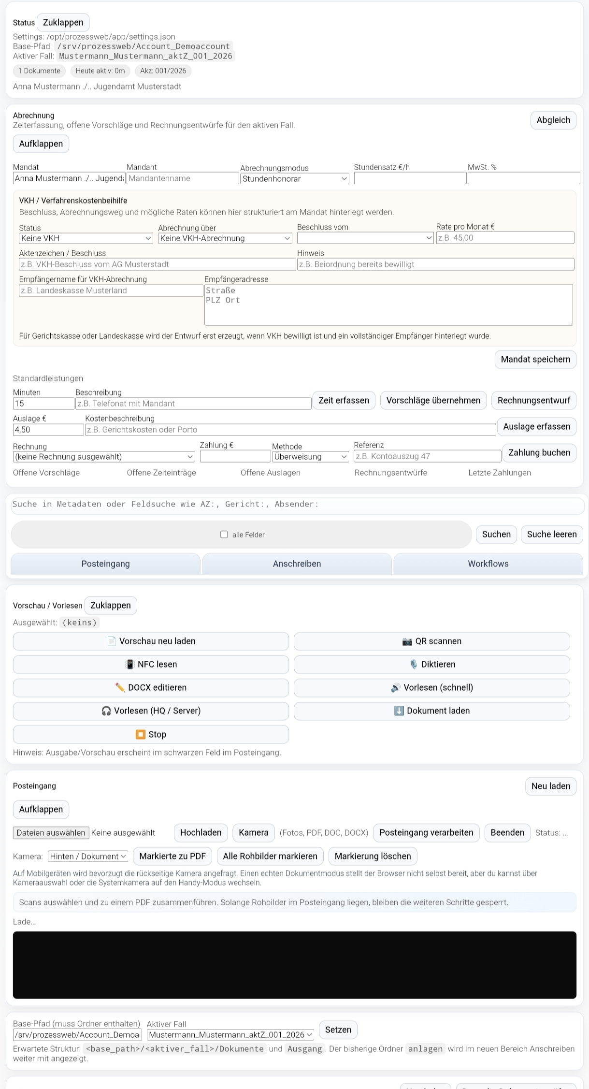Collapse the Status section with Zuklappen
Image resolution: width=589 pixels, height=1089 pixels.
[x=63, y=22]
